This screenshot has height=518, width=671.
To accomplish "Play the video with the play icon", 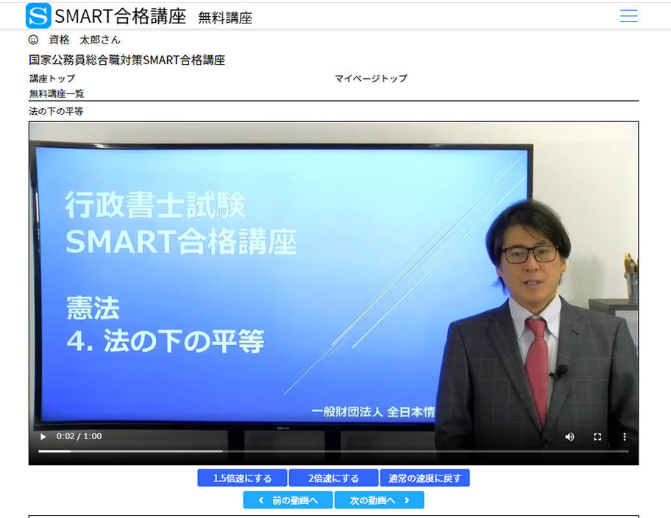I will [43, 436].
